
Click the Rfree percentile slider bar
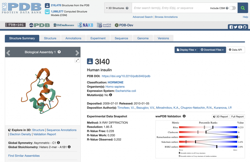tap(208, 127)
